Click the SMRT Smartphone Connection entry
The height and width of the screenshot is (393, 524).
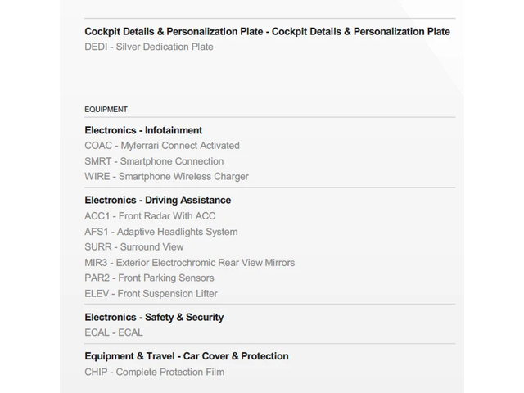(x=153, y=161)
